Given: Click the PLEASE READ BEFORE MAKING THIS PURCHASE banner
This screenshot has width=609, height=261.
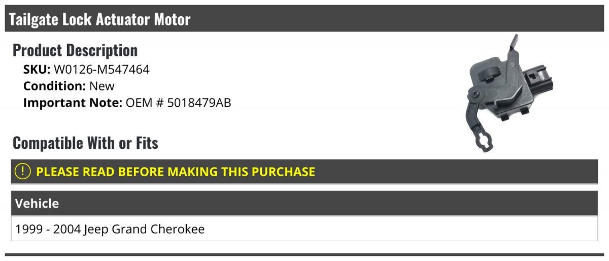Looking at the screenshot, I should pos(304,172).
